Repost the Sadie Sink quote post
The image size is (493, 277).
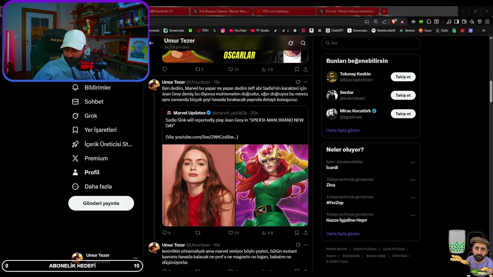click(x=198, y=233)
